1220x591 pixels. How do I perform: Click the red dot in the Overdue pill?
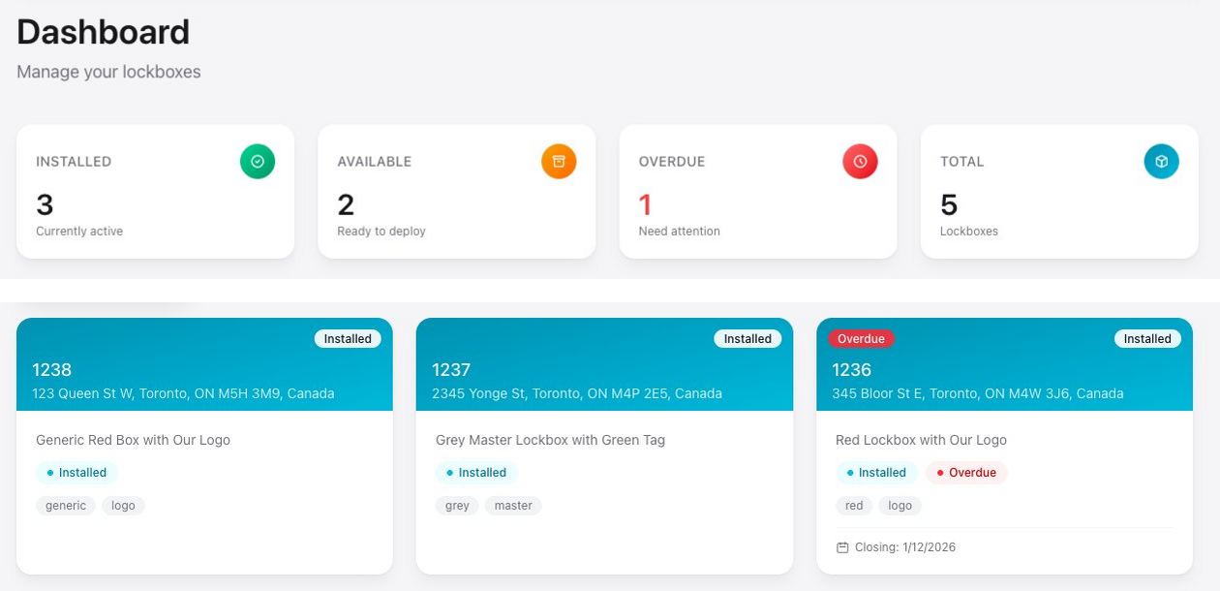[x=939, y=473]
